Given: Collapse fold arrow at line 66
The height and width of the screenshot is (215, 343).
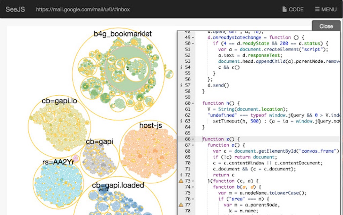Looking at the screenshot, I should [193, 140].
